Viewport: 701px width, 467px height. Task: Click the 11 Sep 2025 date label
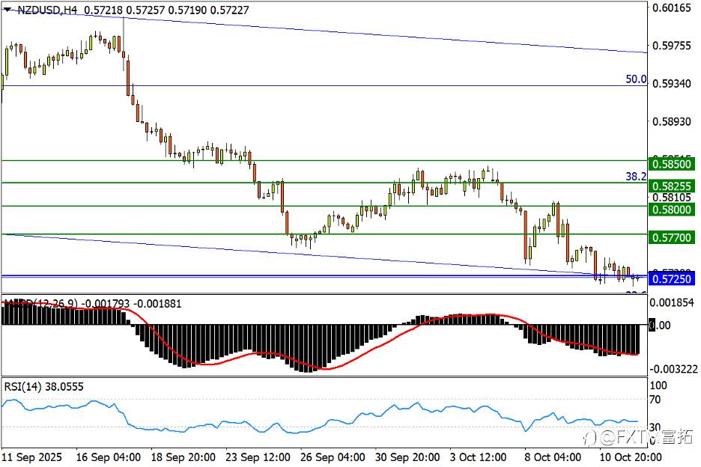[31, 457]
